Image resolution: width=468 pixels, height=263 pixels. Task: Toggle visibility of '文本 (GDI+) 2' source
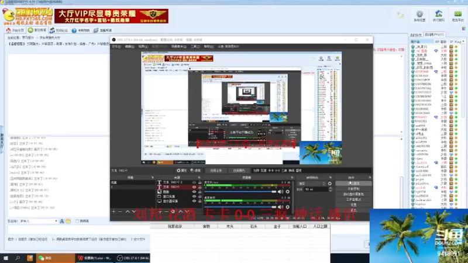[x=194, y=182]
